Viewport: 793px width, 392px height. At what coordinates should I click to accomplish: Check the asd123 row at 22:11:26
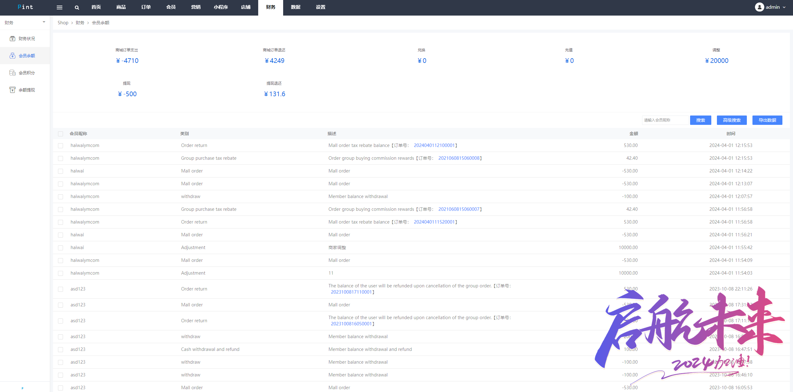tap(60, 289)
